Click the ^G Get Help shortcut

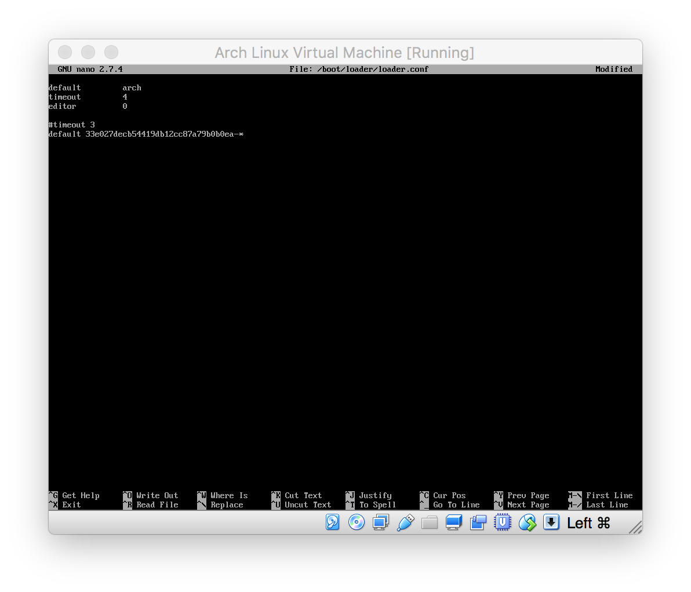coord(74,495)
